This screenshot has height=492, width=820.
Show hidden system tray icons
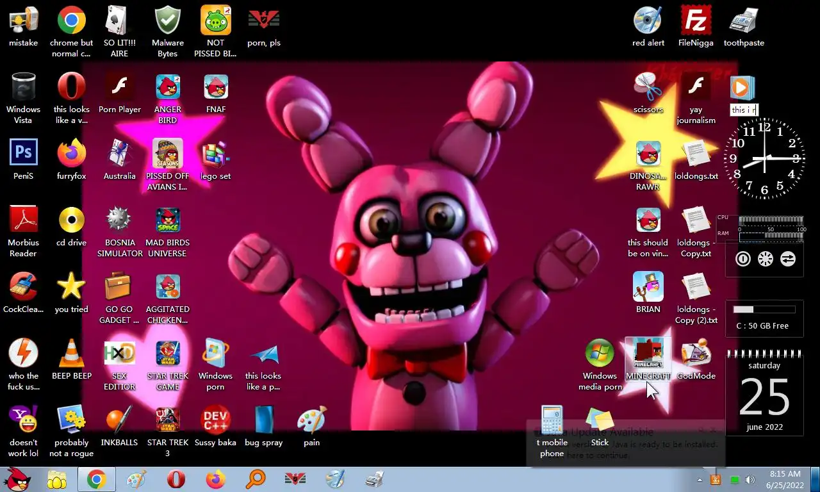coord(700,480)
